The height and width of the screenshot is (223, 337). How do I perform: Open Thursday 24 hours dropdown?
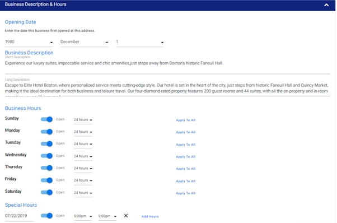(83, 169)
